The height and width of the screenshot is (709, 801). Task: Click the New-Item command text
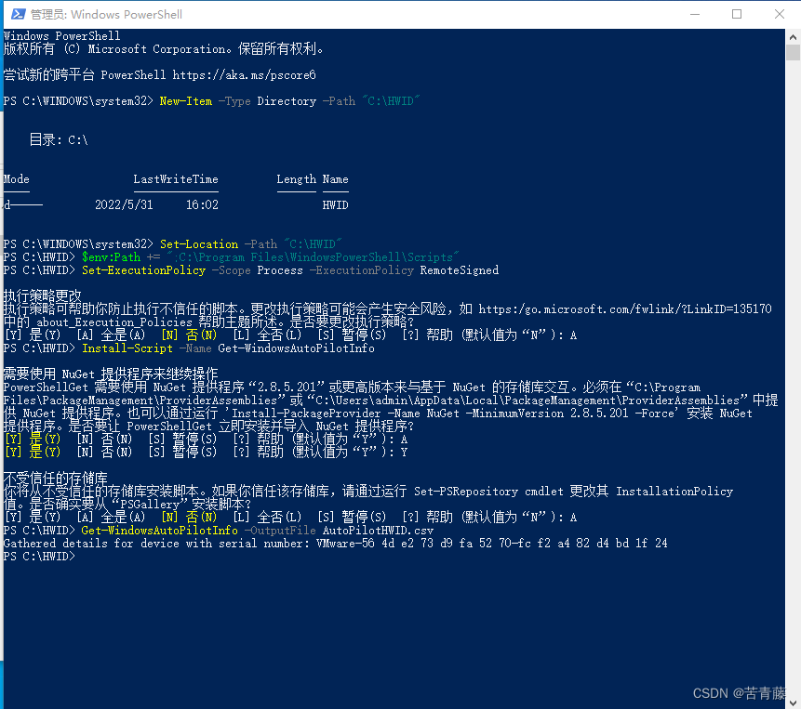point(186,101)
